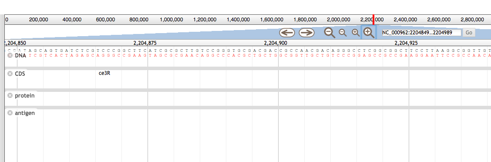The height and width of the screenshot is (162, 491).
Task: Click 2,800,000 on the overview ruler
Action: click(473, 20)
